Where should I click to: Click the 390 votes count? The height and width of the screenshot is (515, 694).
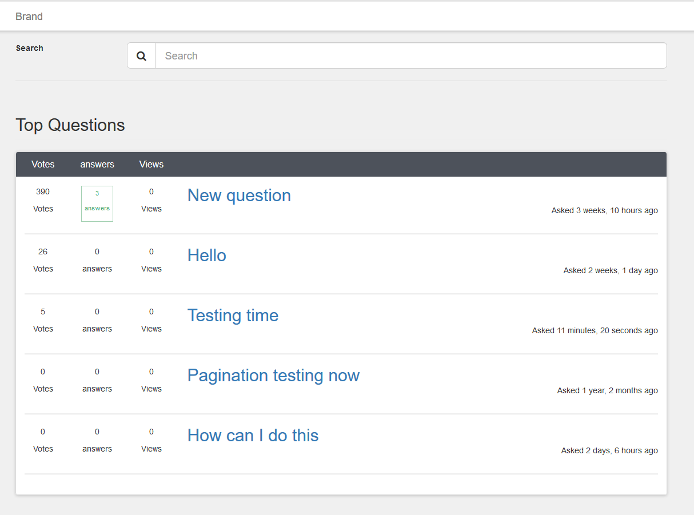(43, 192)
